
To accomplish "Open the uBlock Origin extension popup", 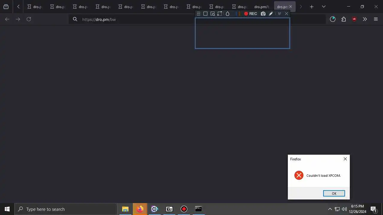I will click(354, 19).
